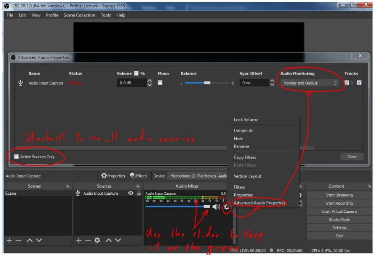
Task: Increase the Sync Offset stepper value
Action: (272, 81)
